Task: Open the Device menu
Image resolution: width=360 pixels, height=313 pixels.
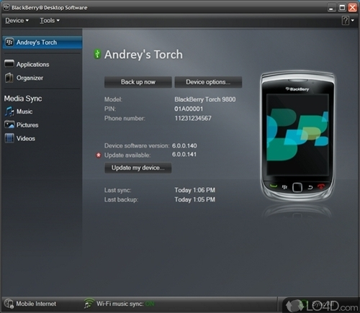Action: pyautogui.click(x=17, y=21)
